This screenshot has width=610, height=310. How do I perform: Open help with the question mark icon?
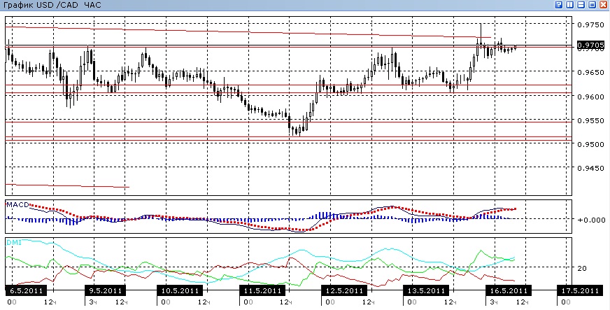(x=559, y=5)
